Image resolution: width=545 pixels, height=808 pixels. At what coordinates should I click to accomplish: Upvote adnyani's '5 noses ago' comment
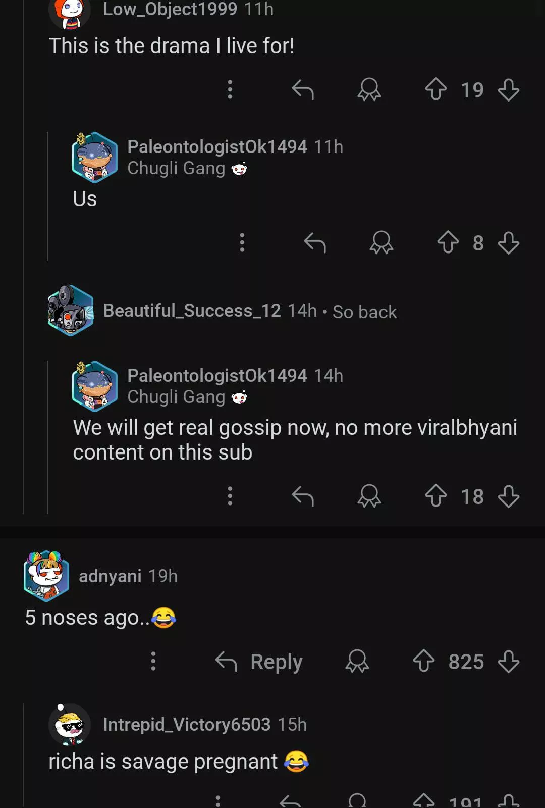pyautogui.click(x=424, y=662)
